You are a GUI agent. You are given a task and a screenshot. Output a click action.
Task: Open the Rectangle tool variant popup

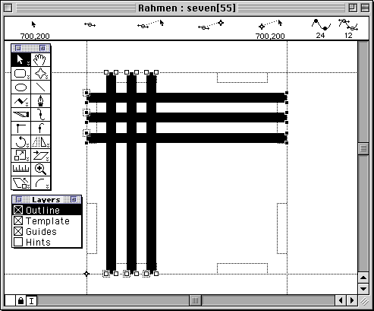[x=28, y=77]
